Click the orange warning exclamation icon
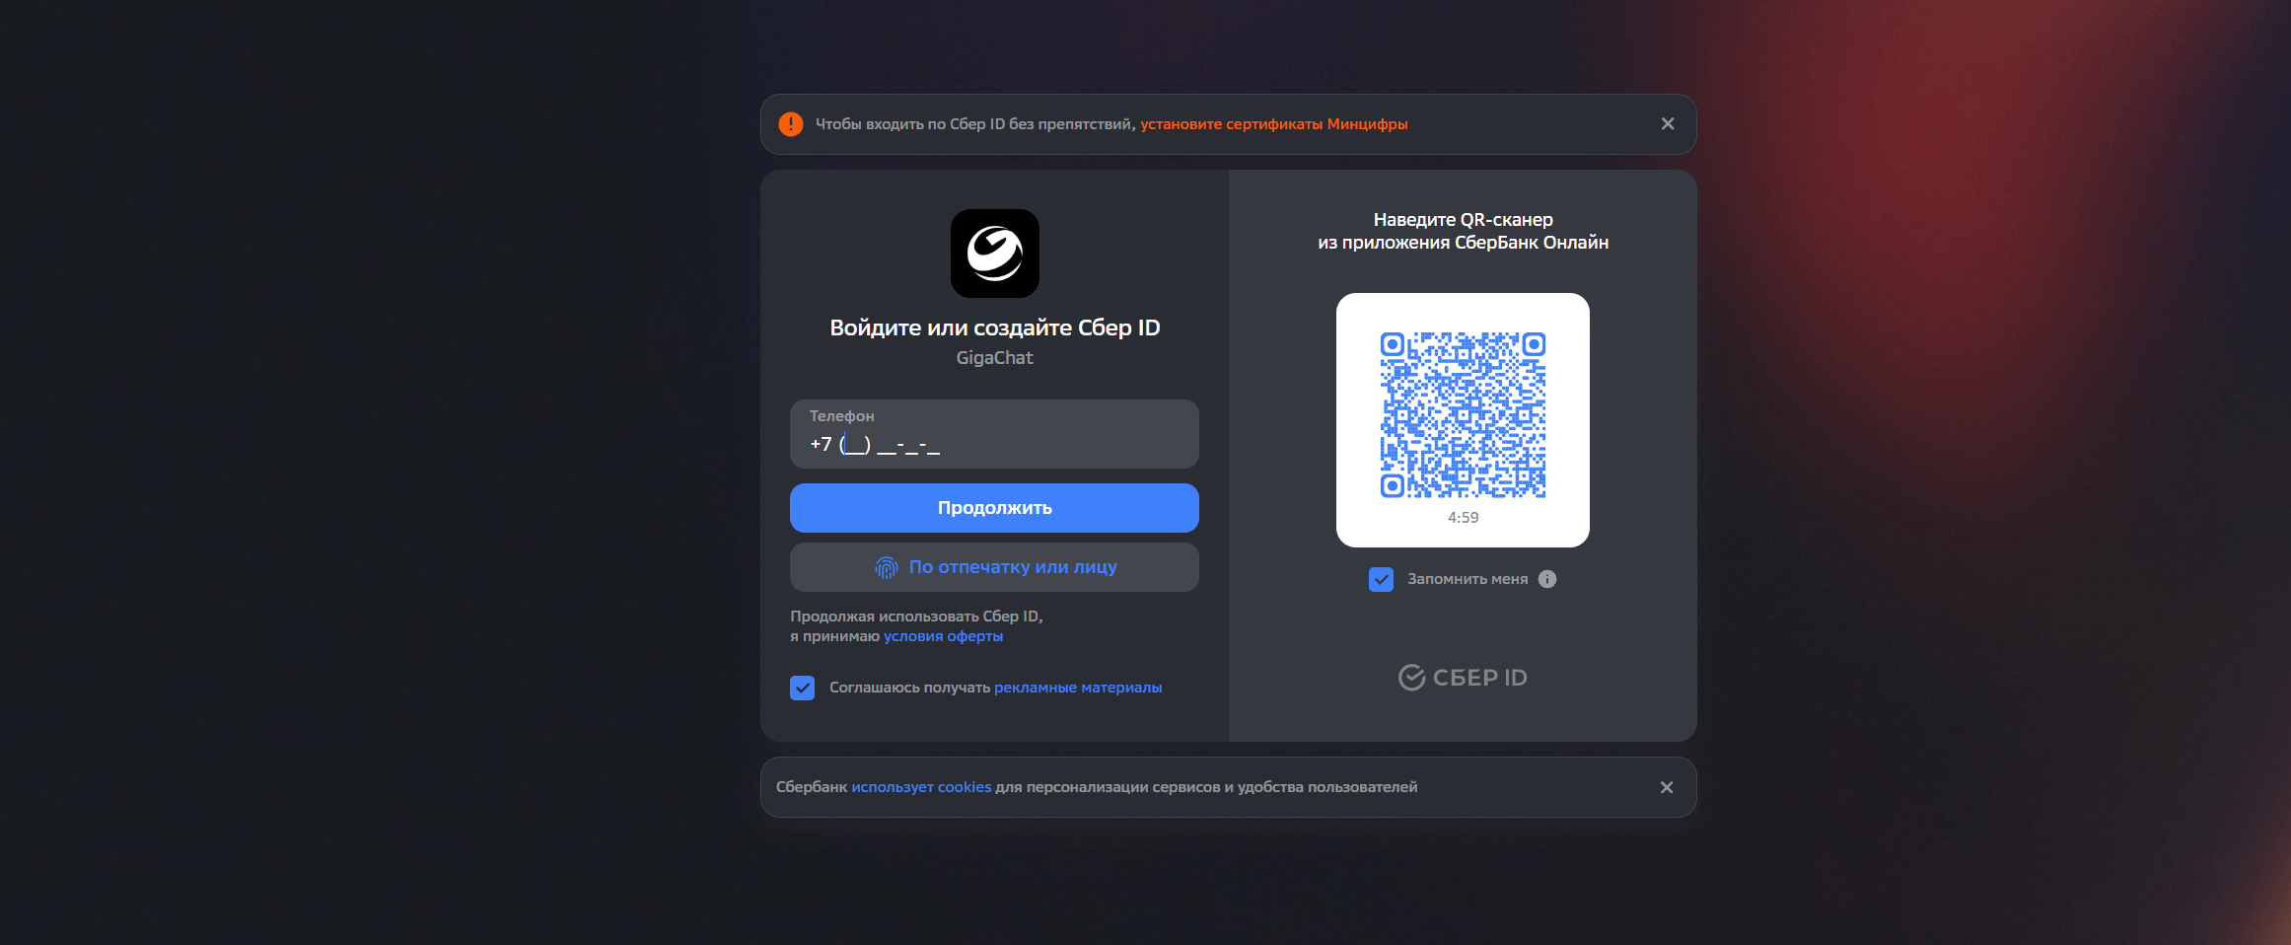 coord(791,124)
